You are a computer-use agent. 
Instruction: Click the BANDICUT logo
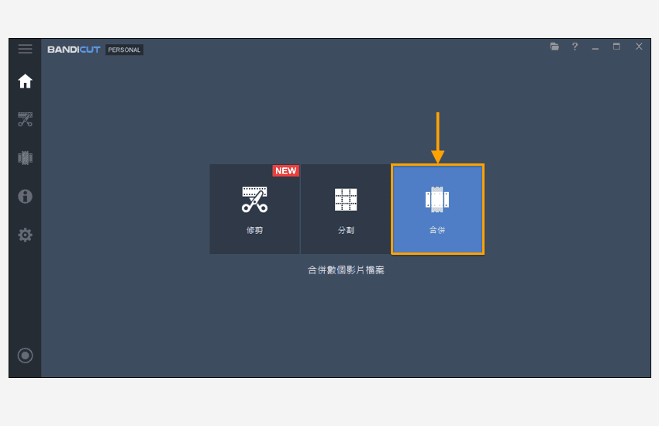tap(74, 50)
